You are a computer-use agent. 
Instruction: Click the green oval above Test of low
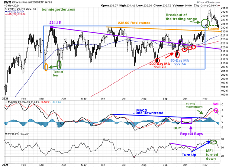(x=59, y=64)
